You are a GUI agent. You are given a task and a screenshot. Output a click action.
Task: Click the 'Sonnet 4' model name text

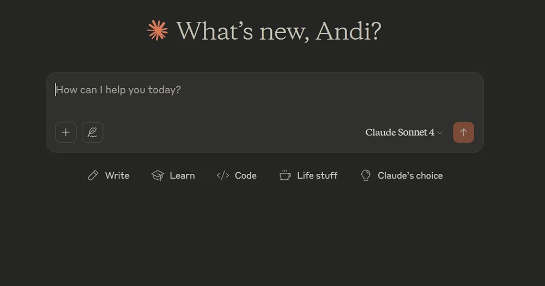pos(416,132)
